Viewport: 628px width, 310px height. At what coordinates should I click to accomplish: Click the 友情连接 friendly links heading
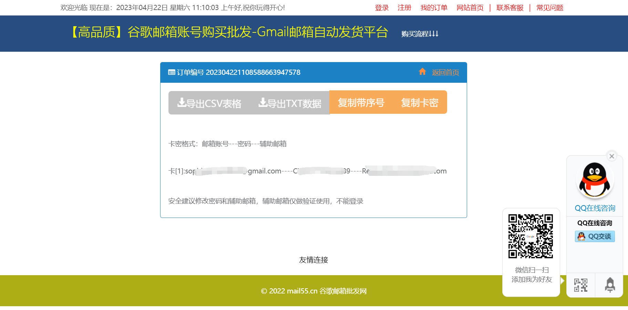coord(313,260)
